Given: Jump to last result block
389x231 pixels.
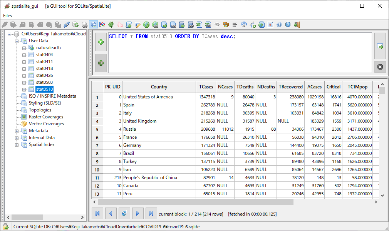Looking at the screenshot, I should (151, 213).
